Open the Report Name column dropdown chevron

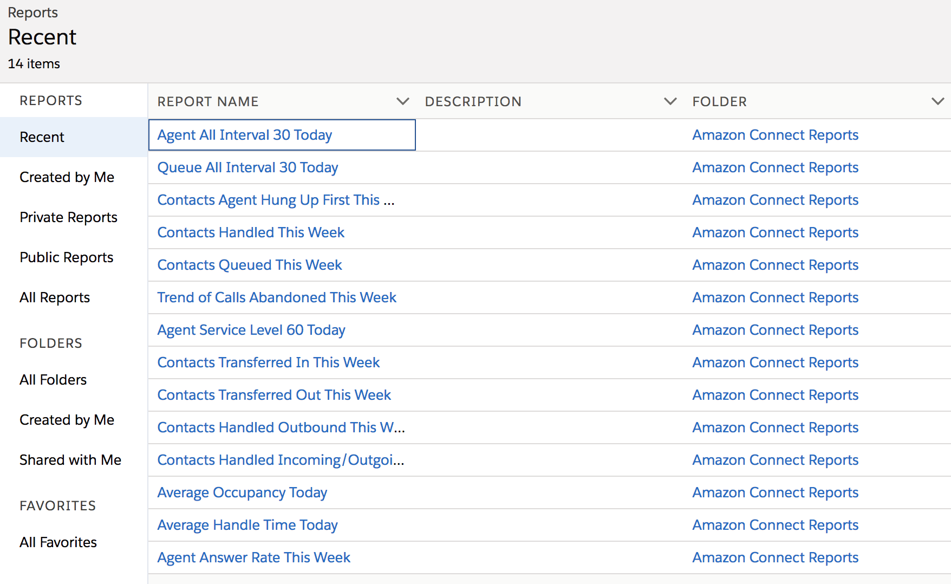402,101
